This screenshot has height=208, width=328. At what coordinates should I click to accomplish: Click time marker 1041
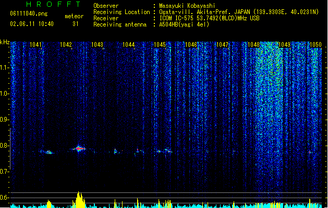coord(35,45)
